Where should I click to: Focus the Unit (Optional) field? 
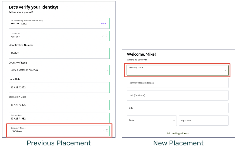(x=178, y=95)
